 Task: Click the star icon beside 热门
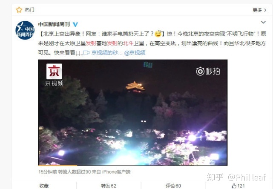click(x=19, y=10)
